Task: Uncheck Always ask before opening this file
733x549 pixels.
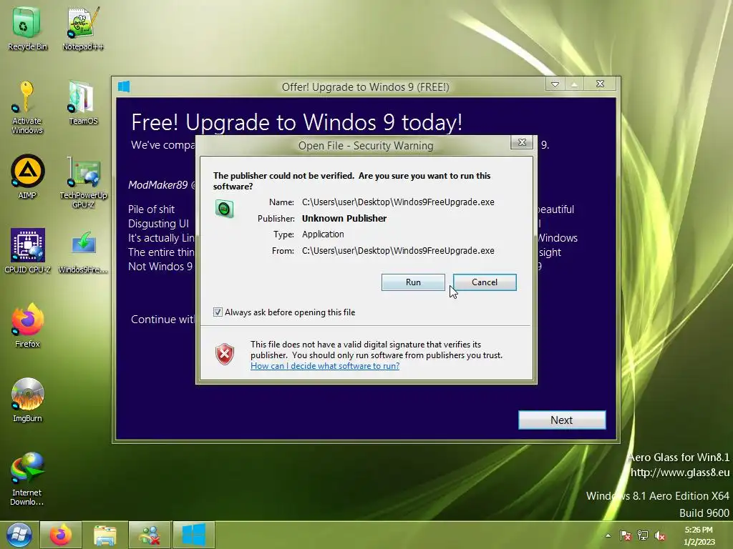Action: [218, 312]
